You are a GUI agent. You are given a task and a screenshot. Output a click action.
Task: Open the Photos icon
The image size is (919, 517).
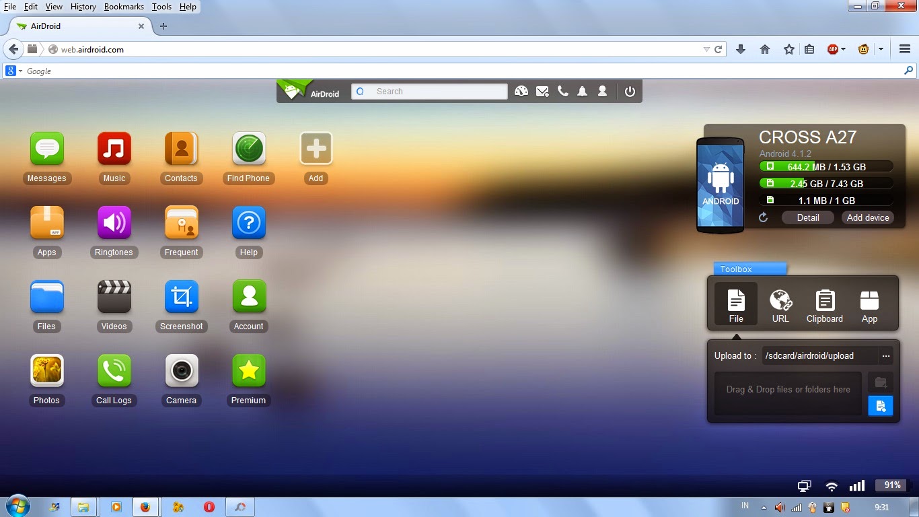coord(47,370)
